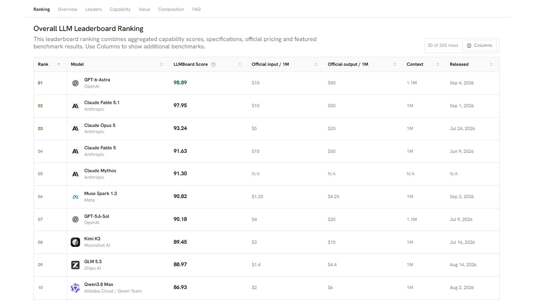The height and width of the screenshot is (301, 536).
Task: Click the Anthropic logo beside Claude Opus 5
Action: (75, 128)
